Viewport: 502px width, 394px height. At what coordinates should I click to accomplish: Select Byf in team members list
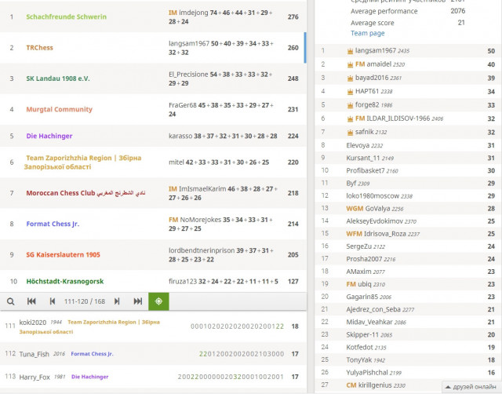coord(408,183)
